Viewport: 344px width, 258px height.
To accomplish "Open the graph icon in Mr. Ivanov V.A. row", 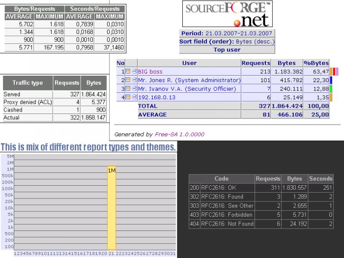I will 128,88.
